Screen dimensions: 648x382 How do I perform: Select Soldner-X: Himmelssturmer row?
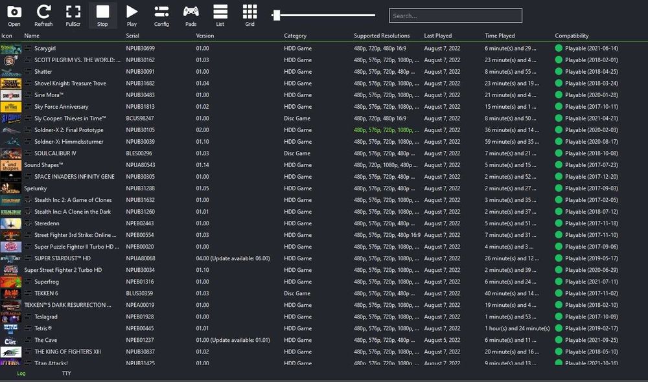point(324,142)
